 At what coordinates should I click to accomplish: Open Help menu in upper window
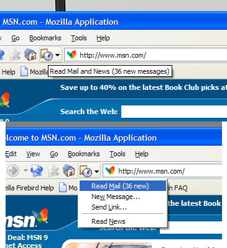click(x=103, y=38)
